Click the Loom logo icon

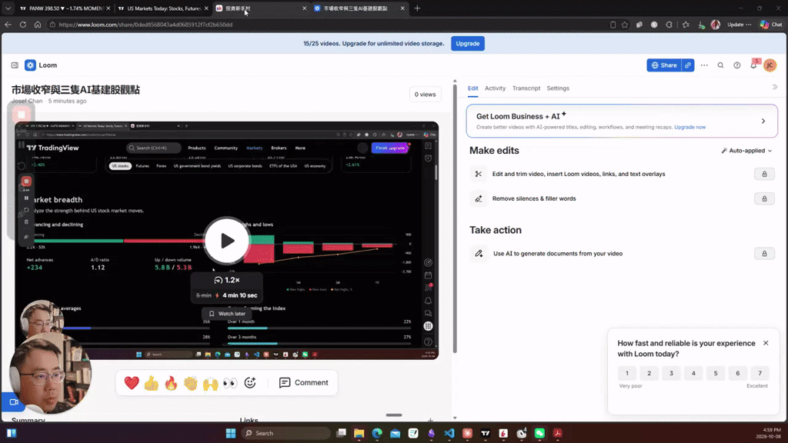(30, 65)
